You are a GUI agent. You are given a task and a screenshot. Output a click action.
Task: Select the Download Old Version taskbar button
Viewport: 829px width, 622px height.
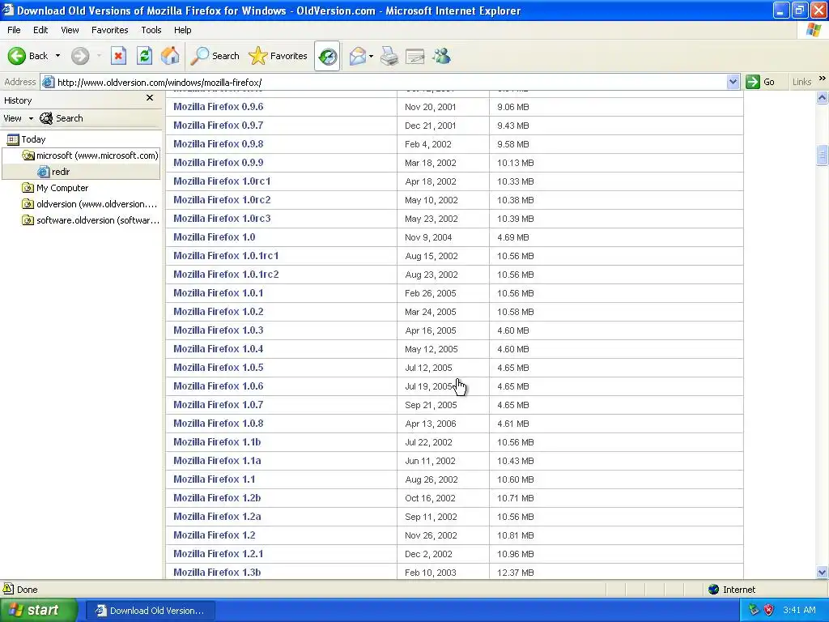coord(150,611)
